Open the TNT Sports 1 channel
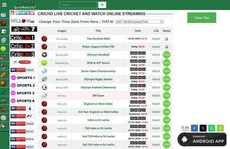The image size is (230, 149). [23, 78]
